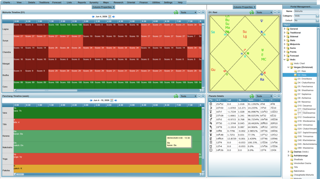Click the Mars symbol row in Planets Details

pyautogui.click(x=244, y=120)
